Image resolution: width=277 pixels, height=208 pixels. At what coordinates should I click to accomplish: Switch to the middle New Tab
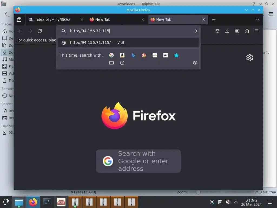pos(117,19)
